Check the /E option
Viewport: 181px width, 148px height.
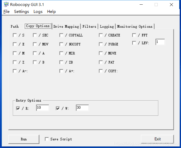pos(15,44)
